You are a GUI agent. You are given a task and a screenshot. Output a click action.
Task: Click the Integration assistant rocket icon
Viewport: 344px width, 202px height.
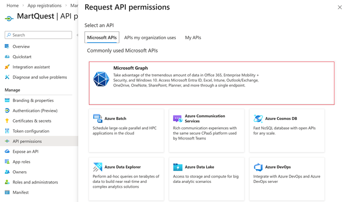coord(7,67)
